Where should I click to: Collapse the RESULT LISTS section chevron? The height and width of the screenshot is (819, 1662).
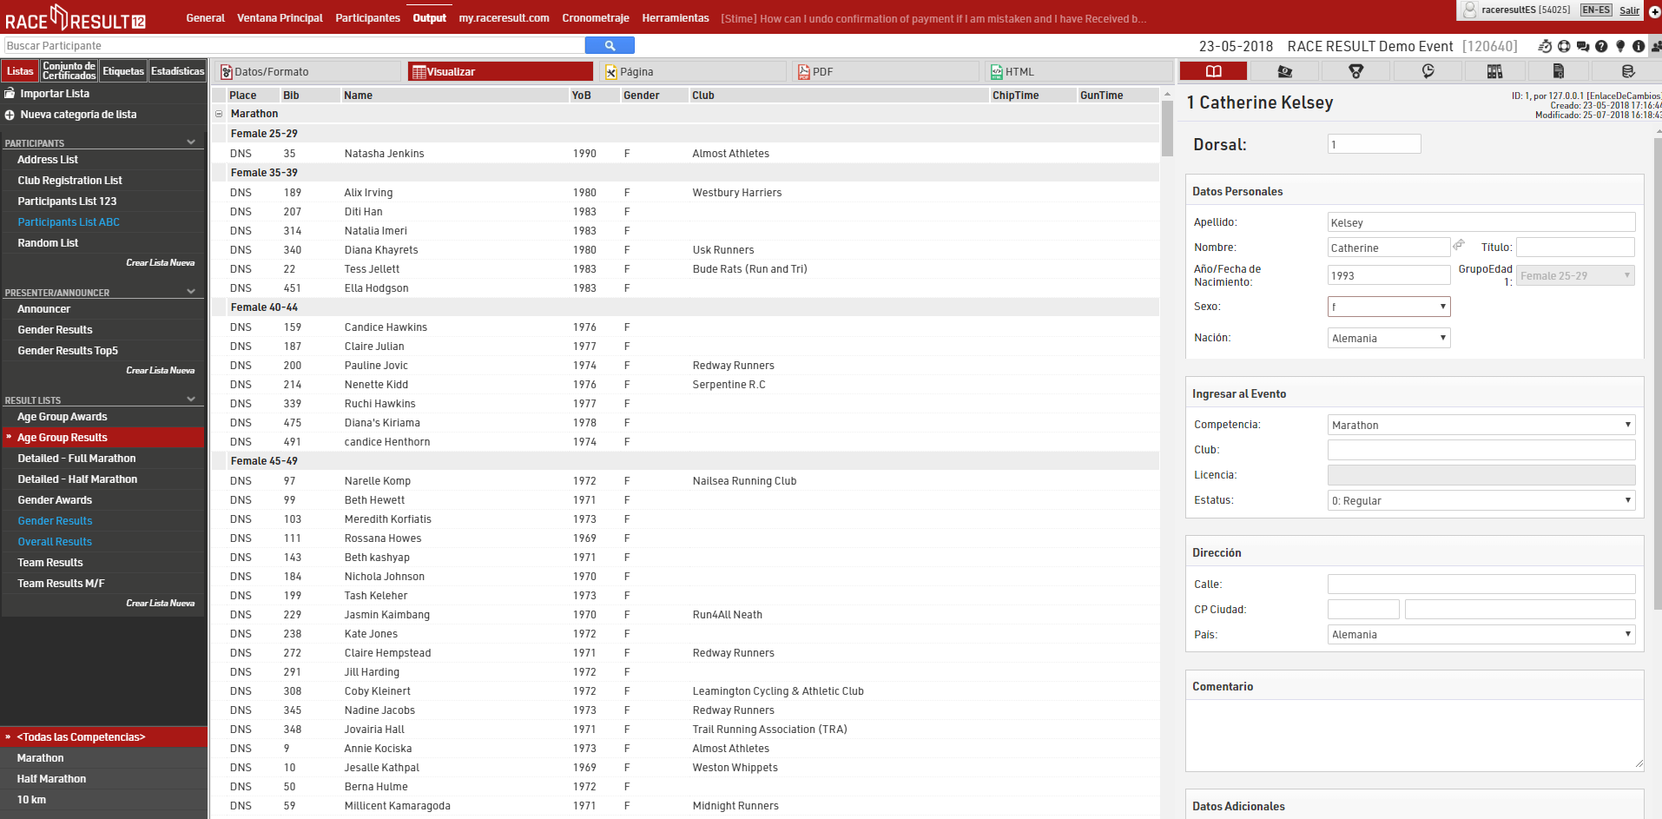coord(191,399)
